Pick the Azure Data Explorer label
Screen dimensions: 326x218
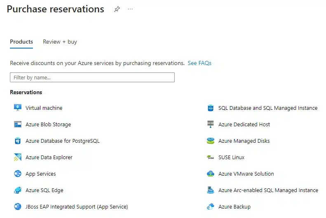pos(49,158)
